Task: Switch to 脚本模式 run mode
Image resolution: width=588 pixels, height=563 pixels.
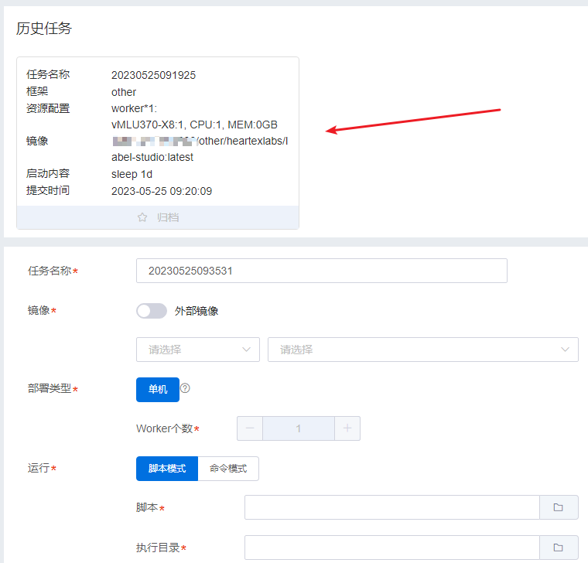Action: [x=167, y=469]
